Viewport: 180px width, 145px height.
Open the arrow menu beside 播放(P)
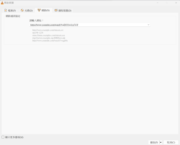pyautogui.click(x=161, y=142)
